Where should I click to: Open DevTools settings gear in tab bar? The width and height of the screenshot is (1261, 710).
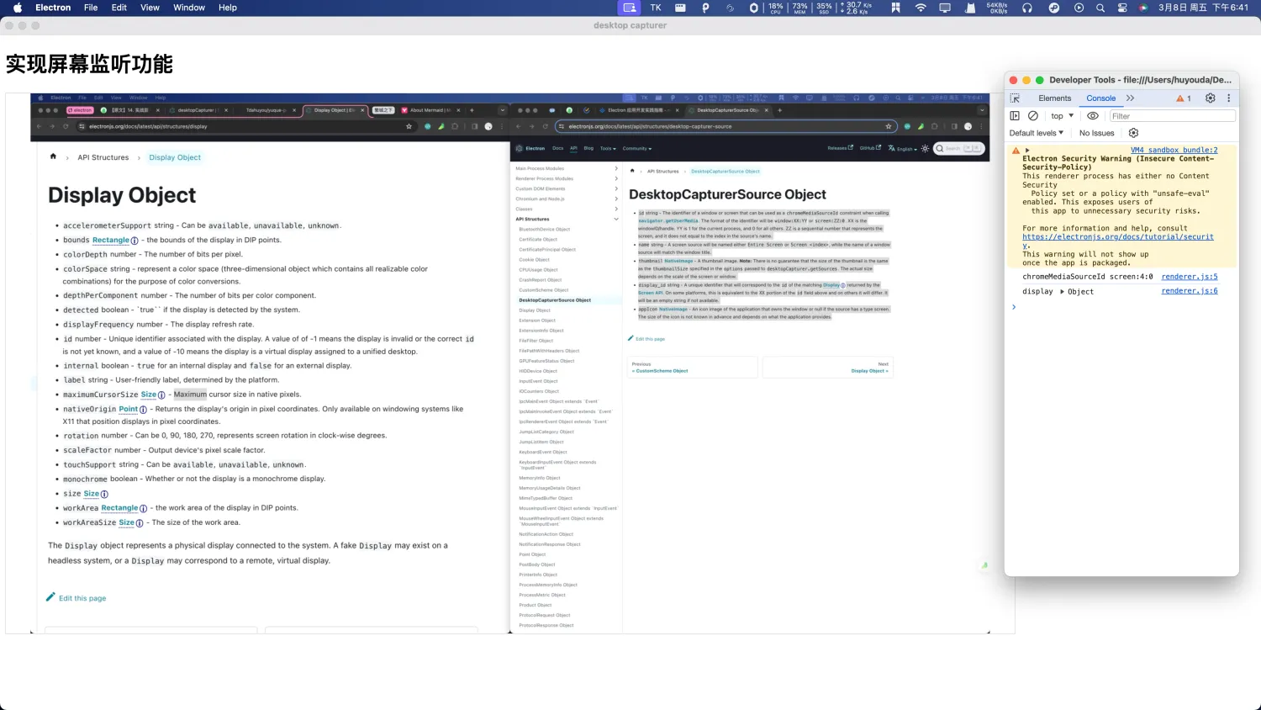coord(1211,98)
